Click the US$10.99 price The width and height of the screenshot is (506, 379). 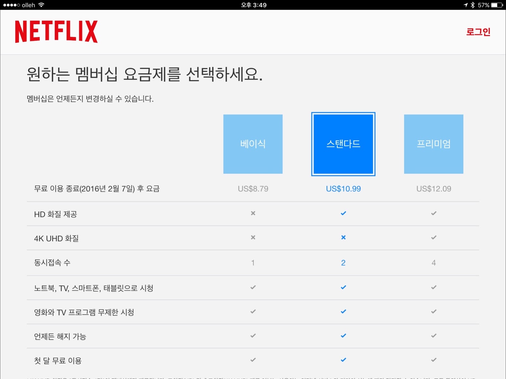(x=343, y=189)
